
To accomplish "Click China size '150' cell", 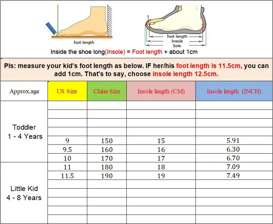I will pos(107,140).
